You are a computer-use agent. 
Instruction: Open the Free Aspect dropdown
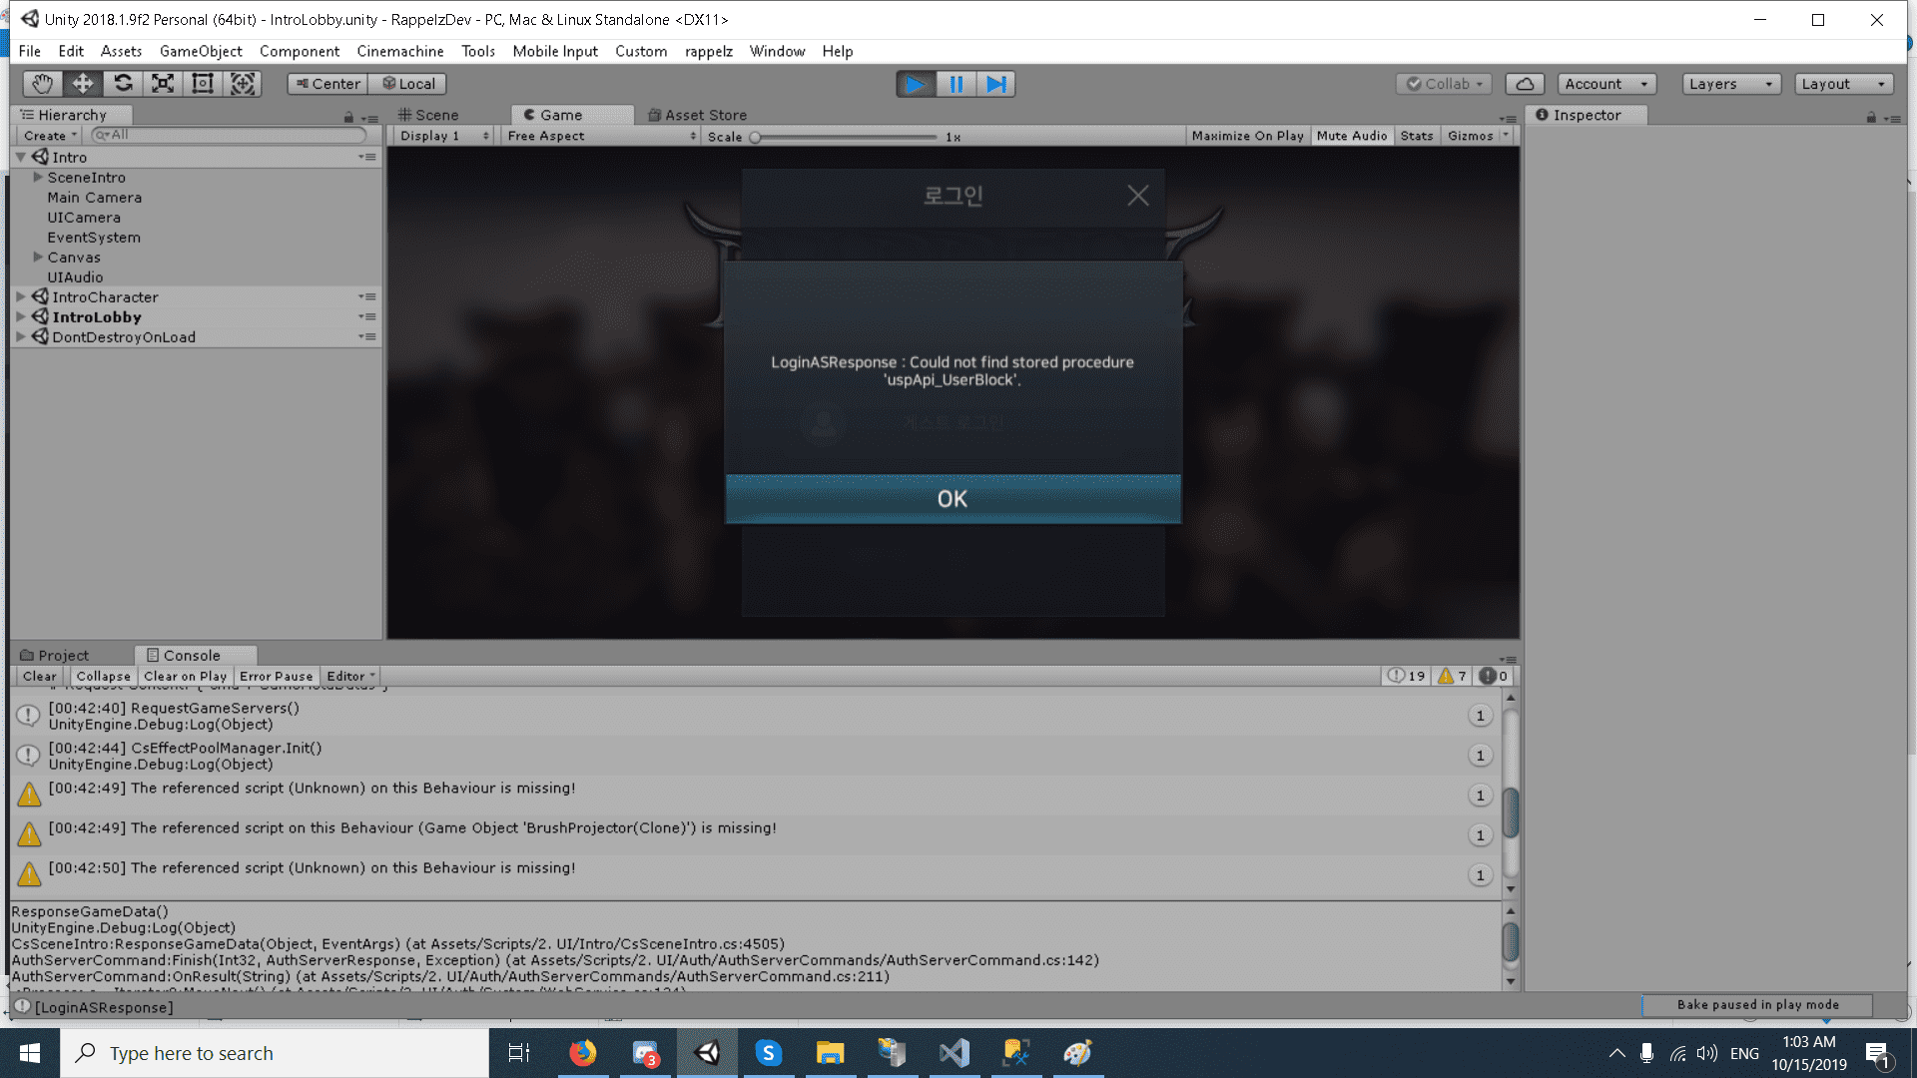601,136
